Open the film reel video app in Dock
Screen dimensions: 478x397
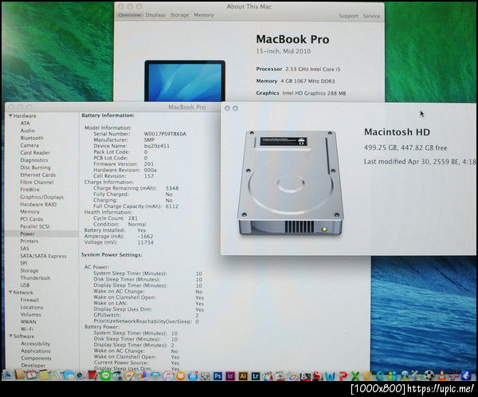(x=429, y=375)
